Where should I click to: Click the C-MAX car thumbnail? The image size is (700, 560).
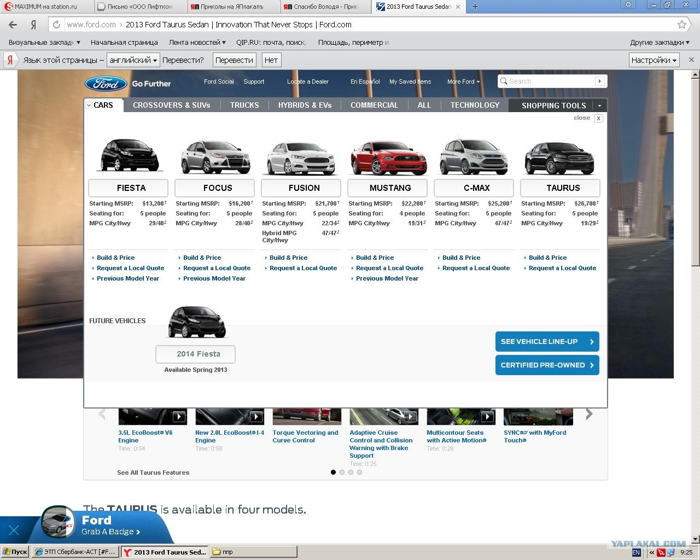[474, 156]
